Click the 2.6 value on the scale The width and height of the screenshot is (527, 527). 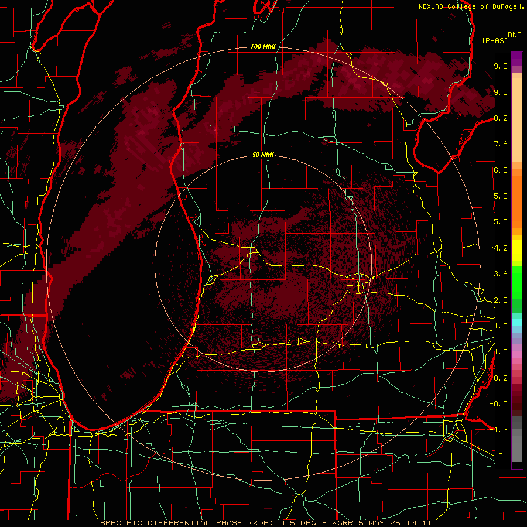point(501,300)
